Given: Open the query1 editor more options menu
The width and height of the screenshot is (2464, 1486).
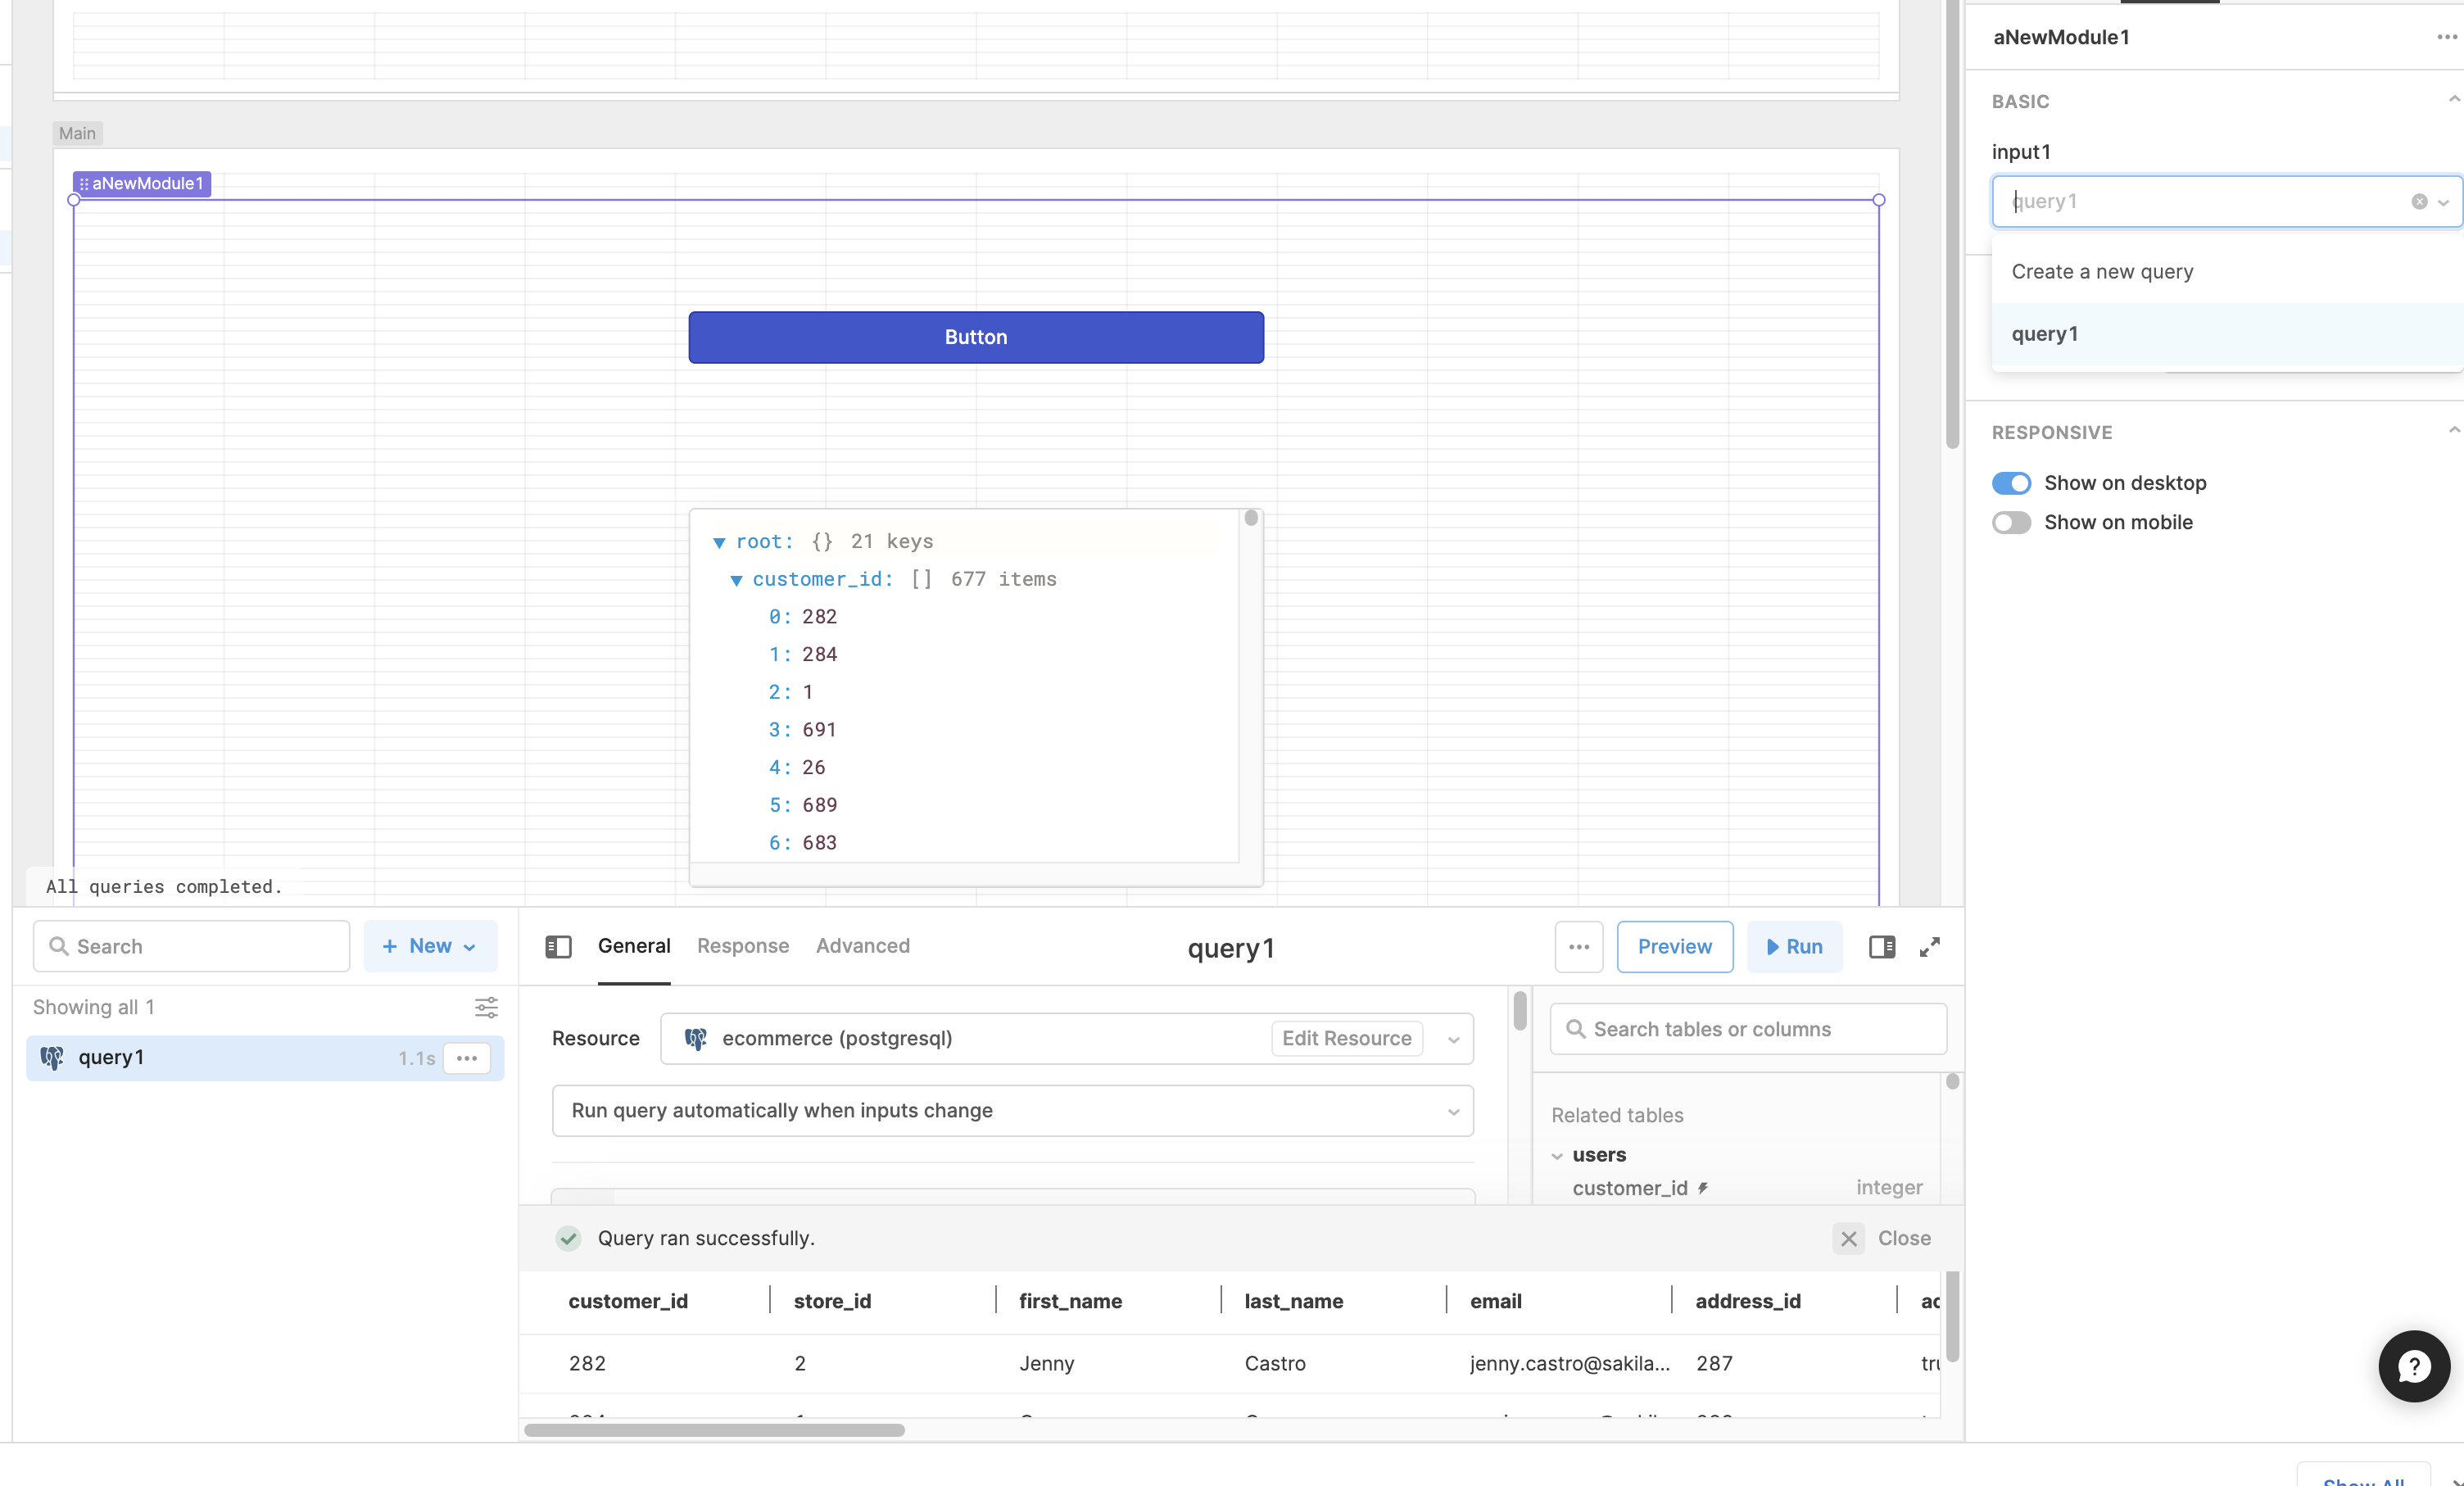Looking at the screenshot, I should pos(1579,946).
